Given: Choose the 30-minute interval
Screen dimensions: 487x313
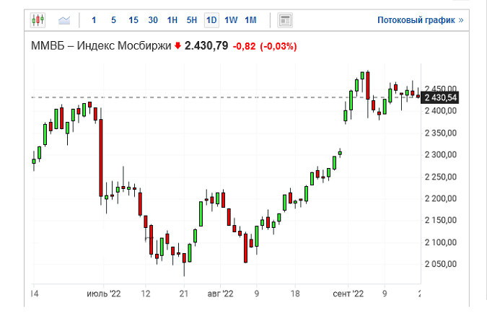Looking at the screenshot, I should coord(153,19).
